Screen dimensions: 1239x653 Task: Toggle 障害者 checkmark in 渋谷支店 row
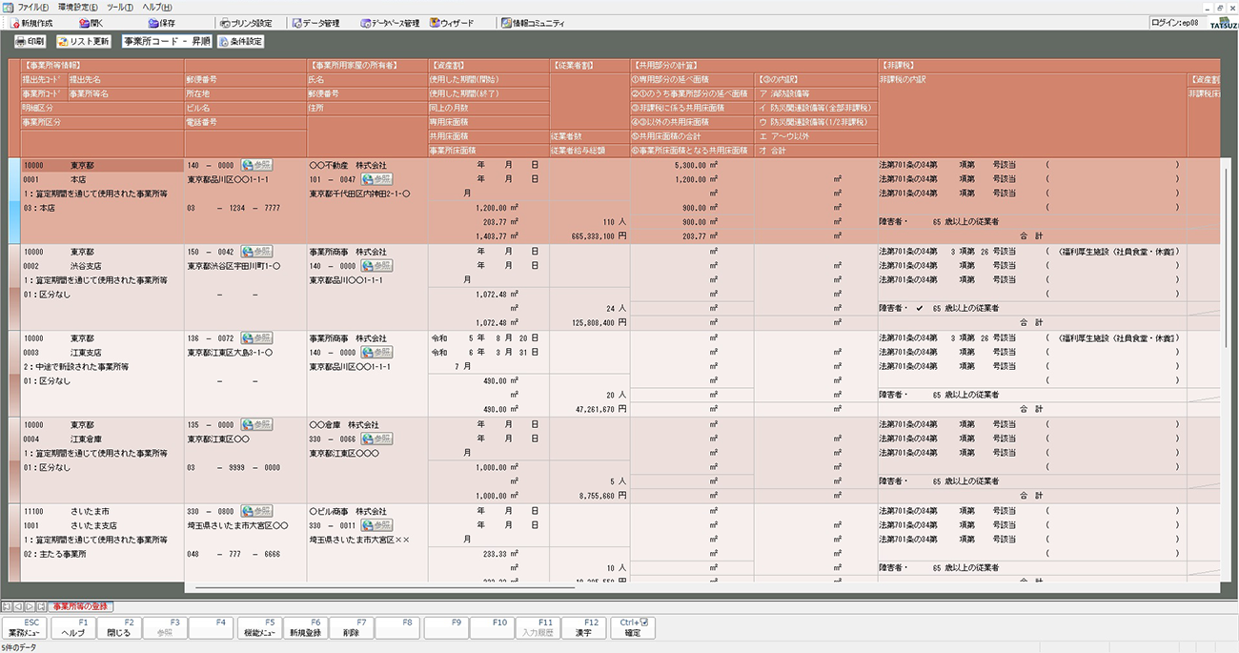(x=920, y=309)
